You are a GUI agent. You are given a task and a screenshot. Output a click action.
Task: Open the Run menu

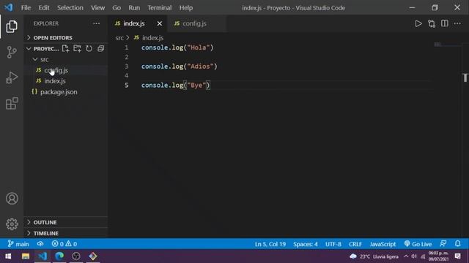pos(134,8)
